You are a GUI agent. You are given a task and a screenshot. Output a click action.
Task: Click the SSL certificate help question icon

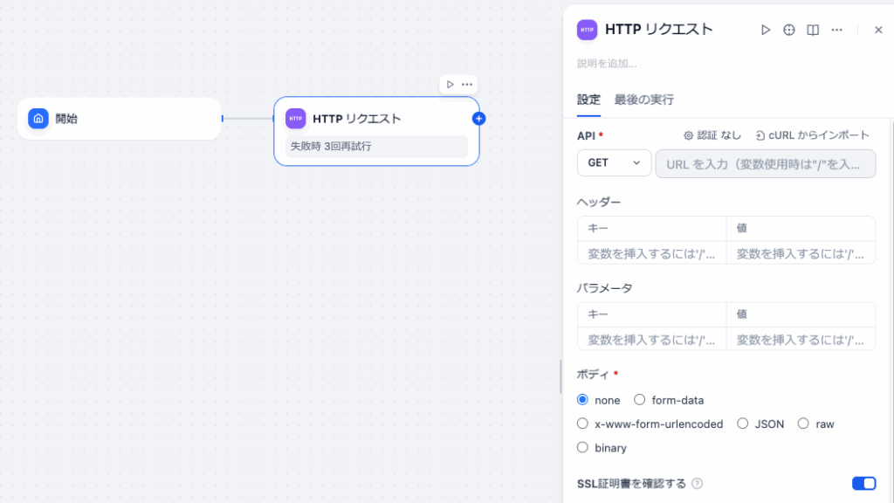point(697,484)
